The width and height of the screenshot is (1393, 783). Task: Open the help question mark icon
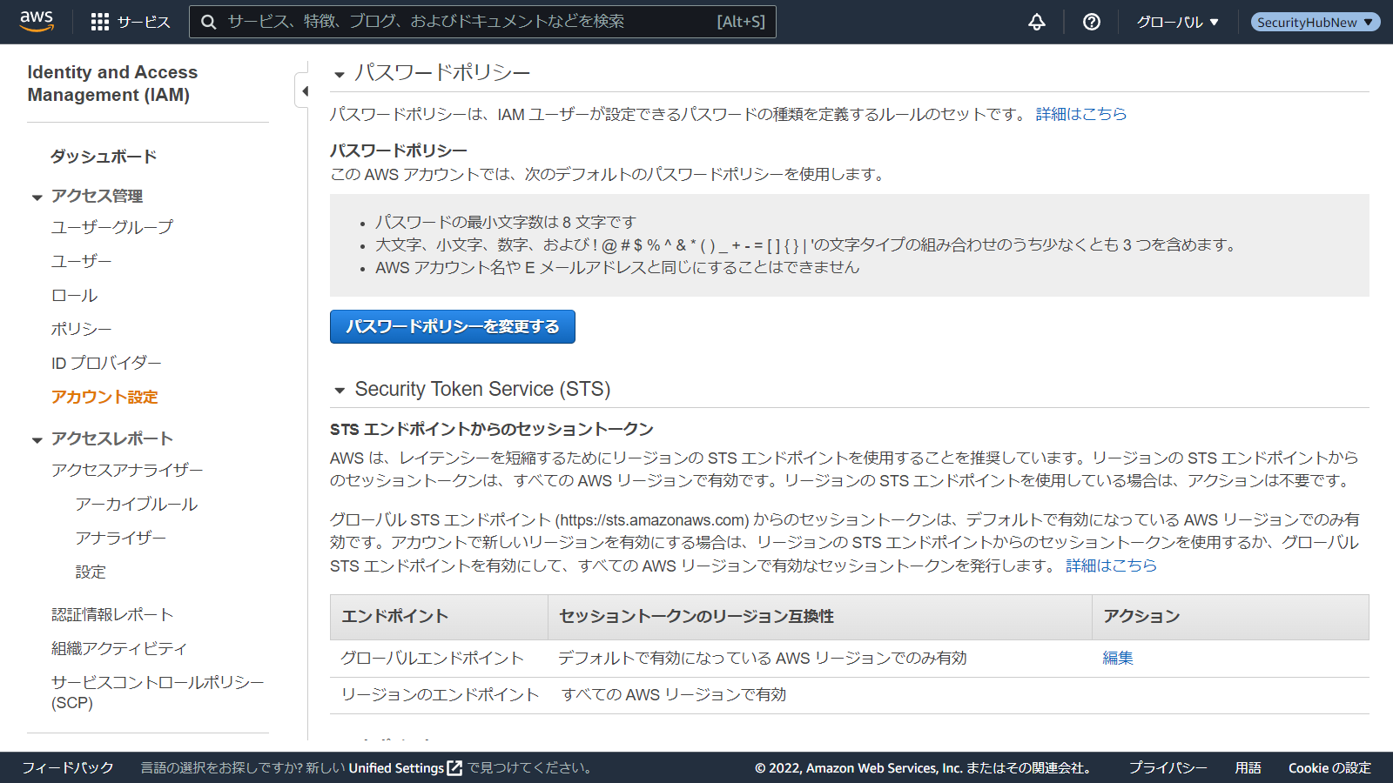coord(1091,22)
